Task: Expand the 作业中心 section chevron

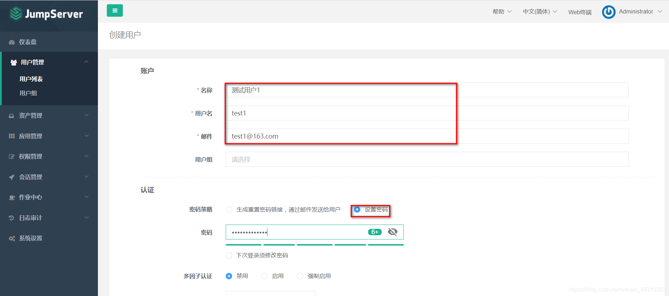Action: (86, 197)
